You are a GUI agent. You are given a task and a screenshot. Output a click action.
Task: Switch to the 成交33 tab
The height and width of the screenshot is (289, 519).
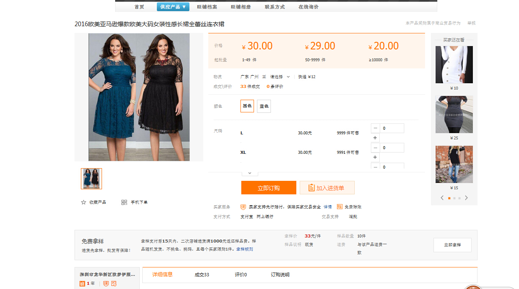point(202,275)
